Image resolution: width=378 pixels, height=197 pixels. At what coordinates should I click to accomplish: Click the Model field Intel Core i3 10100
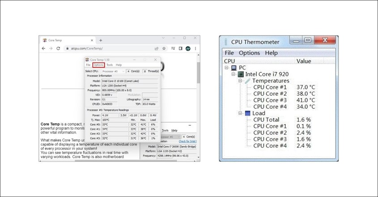coord(130,81)
